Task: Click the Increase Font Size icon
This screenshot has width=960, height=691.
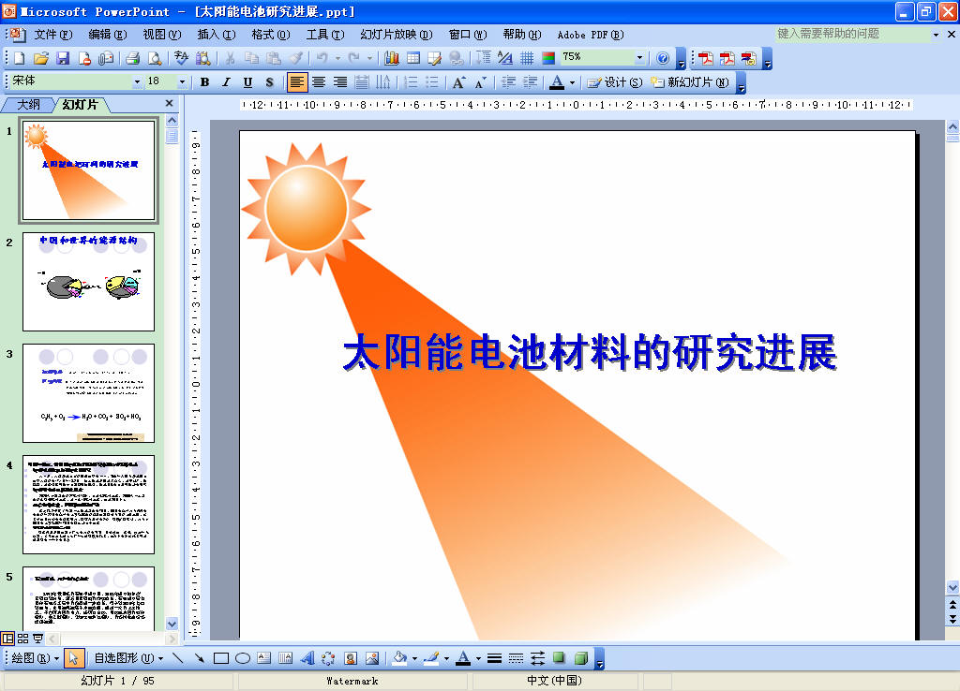Action: coord(458,82)
